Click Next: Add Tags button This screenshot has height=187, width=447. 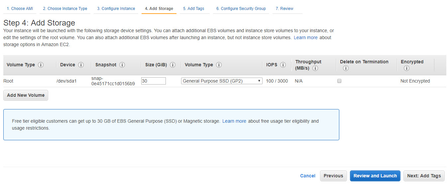424,176
